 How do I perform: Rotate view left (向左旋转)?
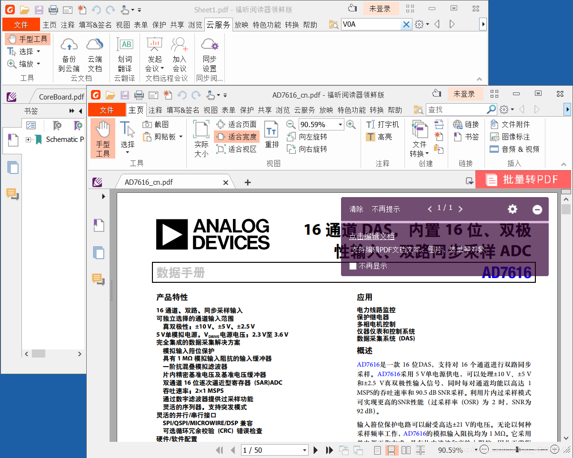pos(307,137)
